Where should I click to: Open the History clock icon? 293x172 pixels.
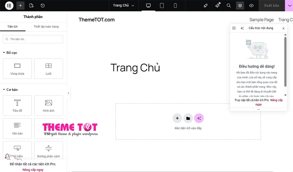point(42,6)
